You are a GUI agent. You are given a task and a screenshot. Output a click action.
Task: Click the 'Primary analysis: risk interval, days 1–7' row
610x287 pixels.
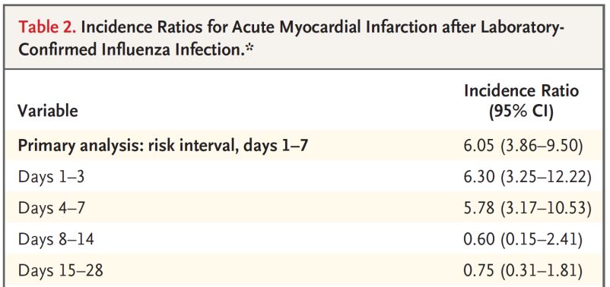pyautogui.click(x=305, y=147)
